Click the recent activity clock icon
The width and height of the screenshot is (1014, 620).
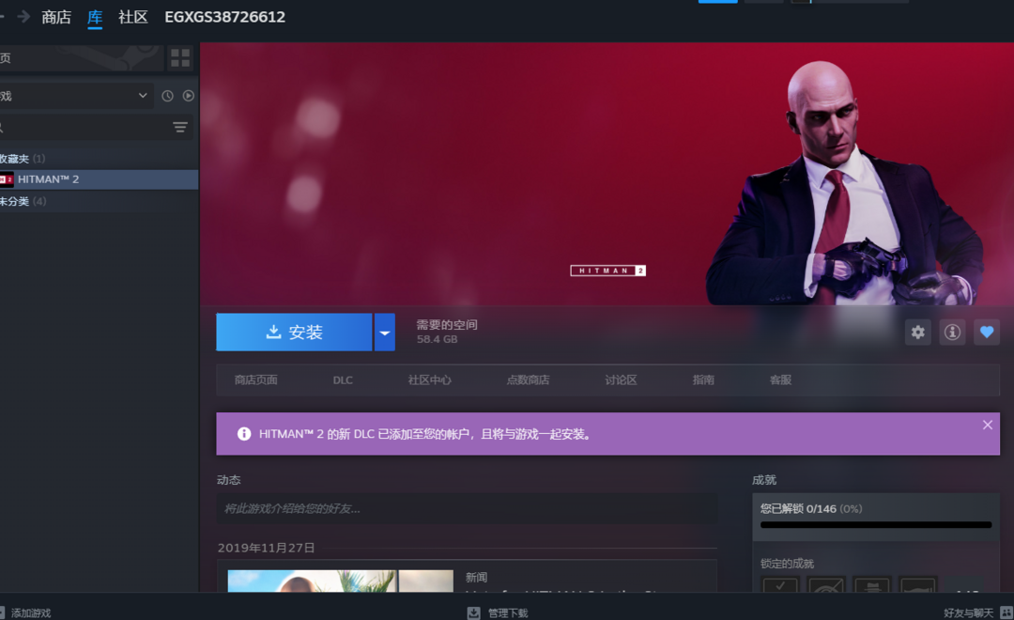coord(167,96)
